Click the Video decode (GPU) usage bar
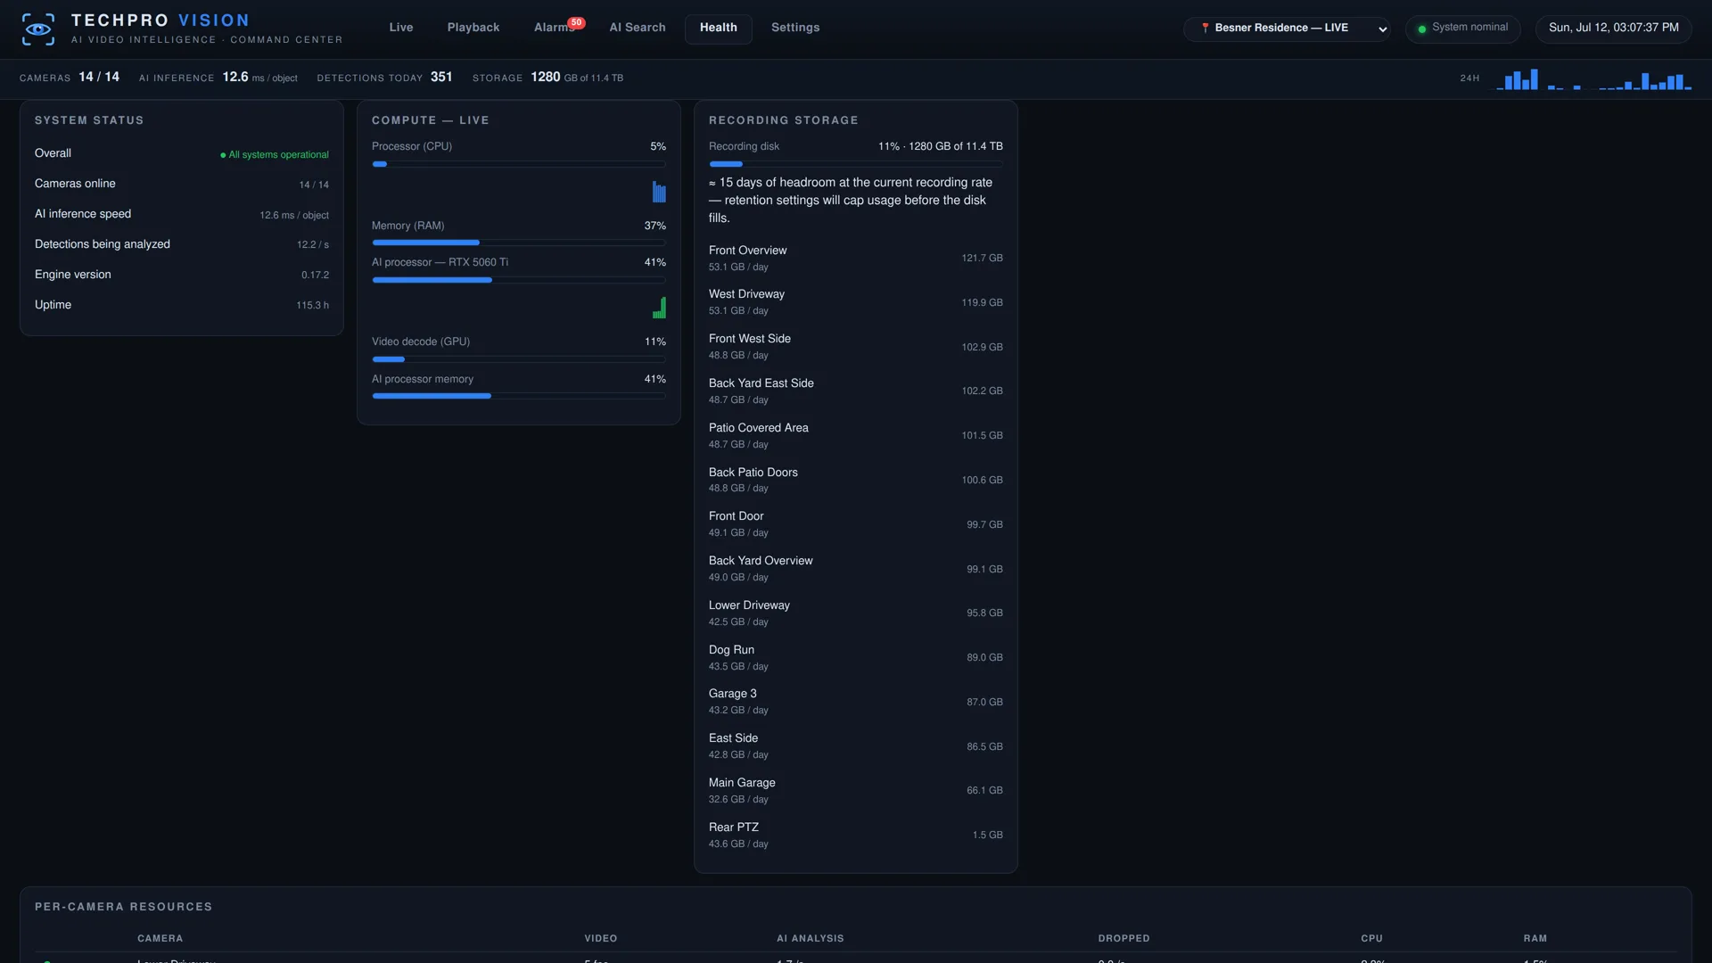This screenshot has width=1712, height=963. coord(519,359)
